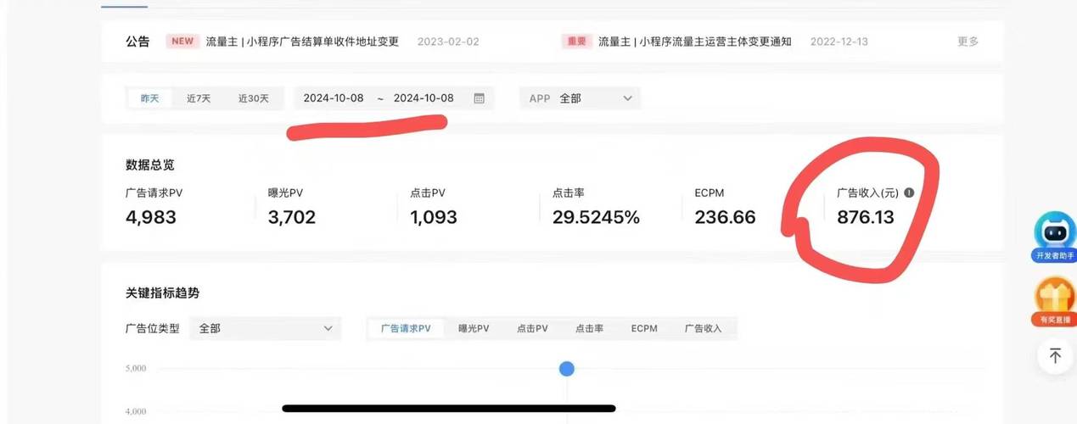Click the 重要 badge in announcements
This screenshot has width=1077, height=424.
(576, 41)
